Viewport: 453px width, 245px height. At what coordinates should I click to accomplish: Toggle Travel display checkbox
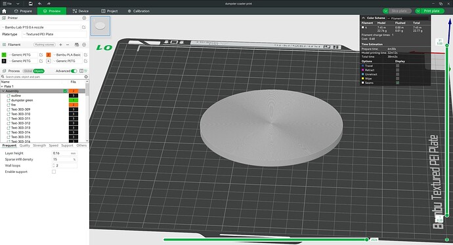398,66
